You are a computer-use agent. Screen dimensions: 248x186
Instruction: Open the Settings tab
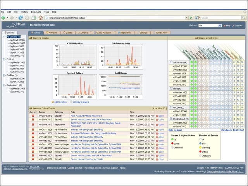click(142, 33)
